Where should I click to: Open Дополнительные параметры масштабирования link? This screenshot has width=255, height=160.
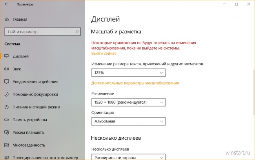coord(135,83)
